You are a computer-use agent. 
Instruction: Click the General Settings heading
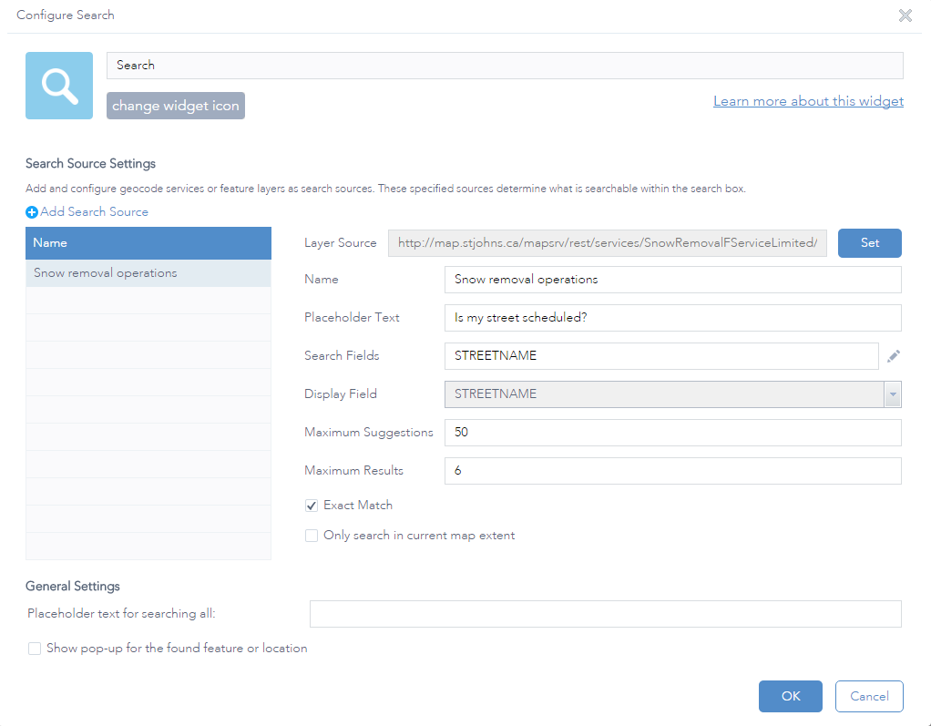[73, 587]
